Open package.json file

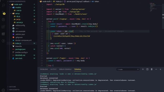tap(20, 49)
